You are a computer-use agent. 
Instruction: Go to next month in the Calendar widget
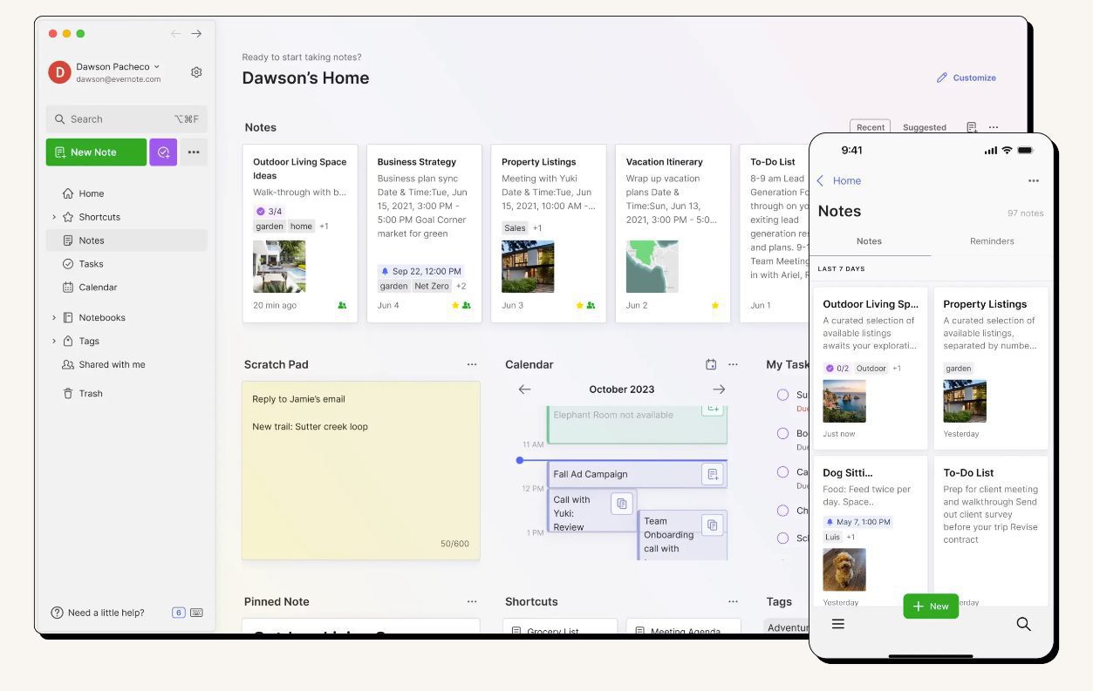tap(718, 390)
